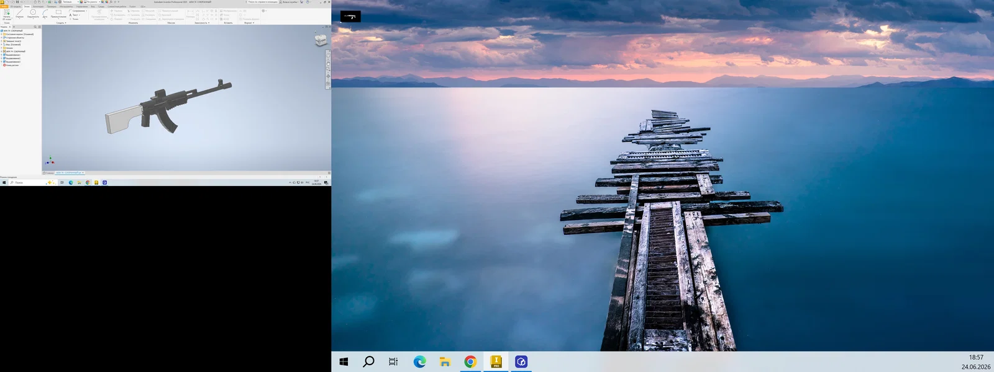Click the ACAD insert command in the ribbon

(x=224, y=19)
